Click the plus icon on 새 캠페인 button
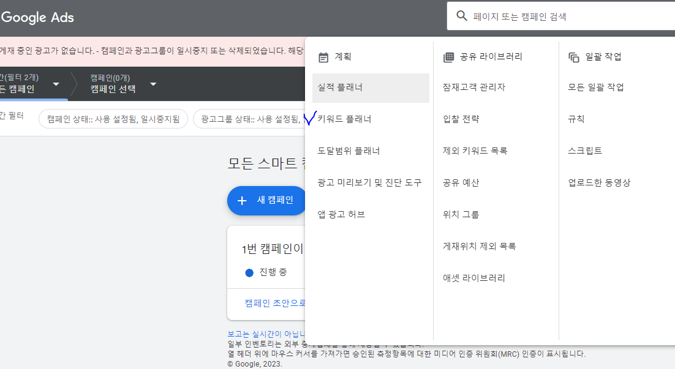Image resolution: width=675 pixels, height=369 pixels. pos(243,200)
